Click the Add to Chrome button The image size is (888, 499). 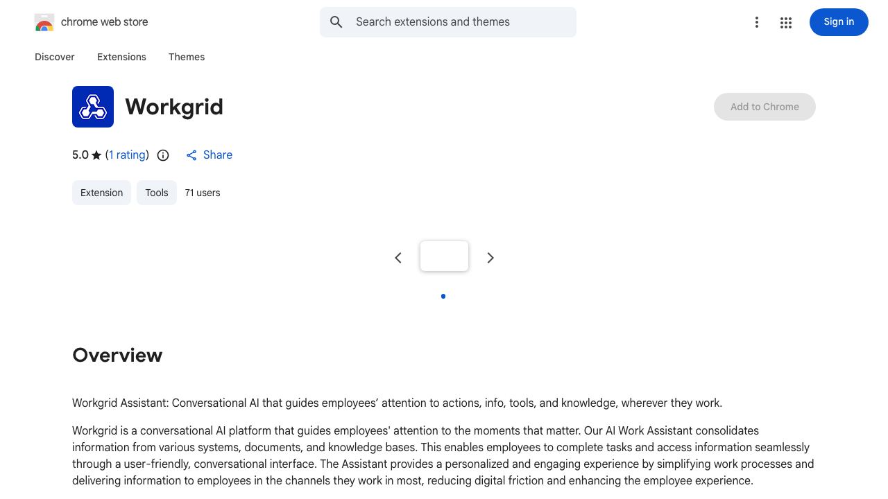pos(765,107)
